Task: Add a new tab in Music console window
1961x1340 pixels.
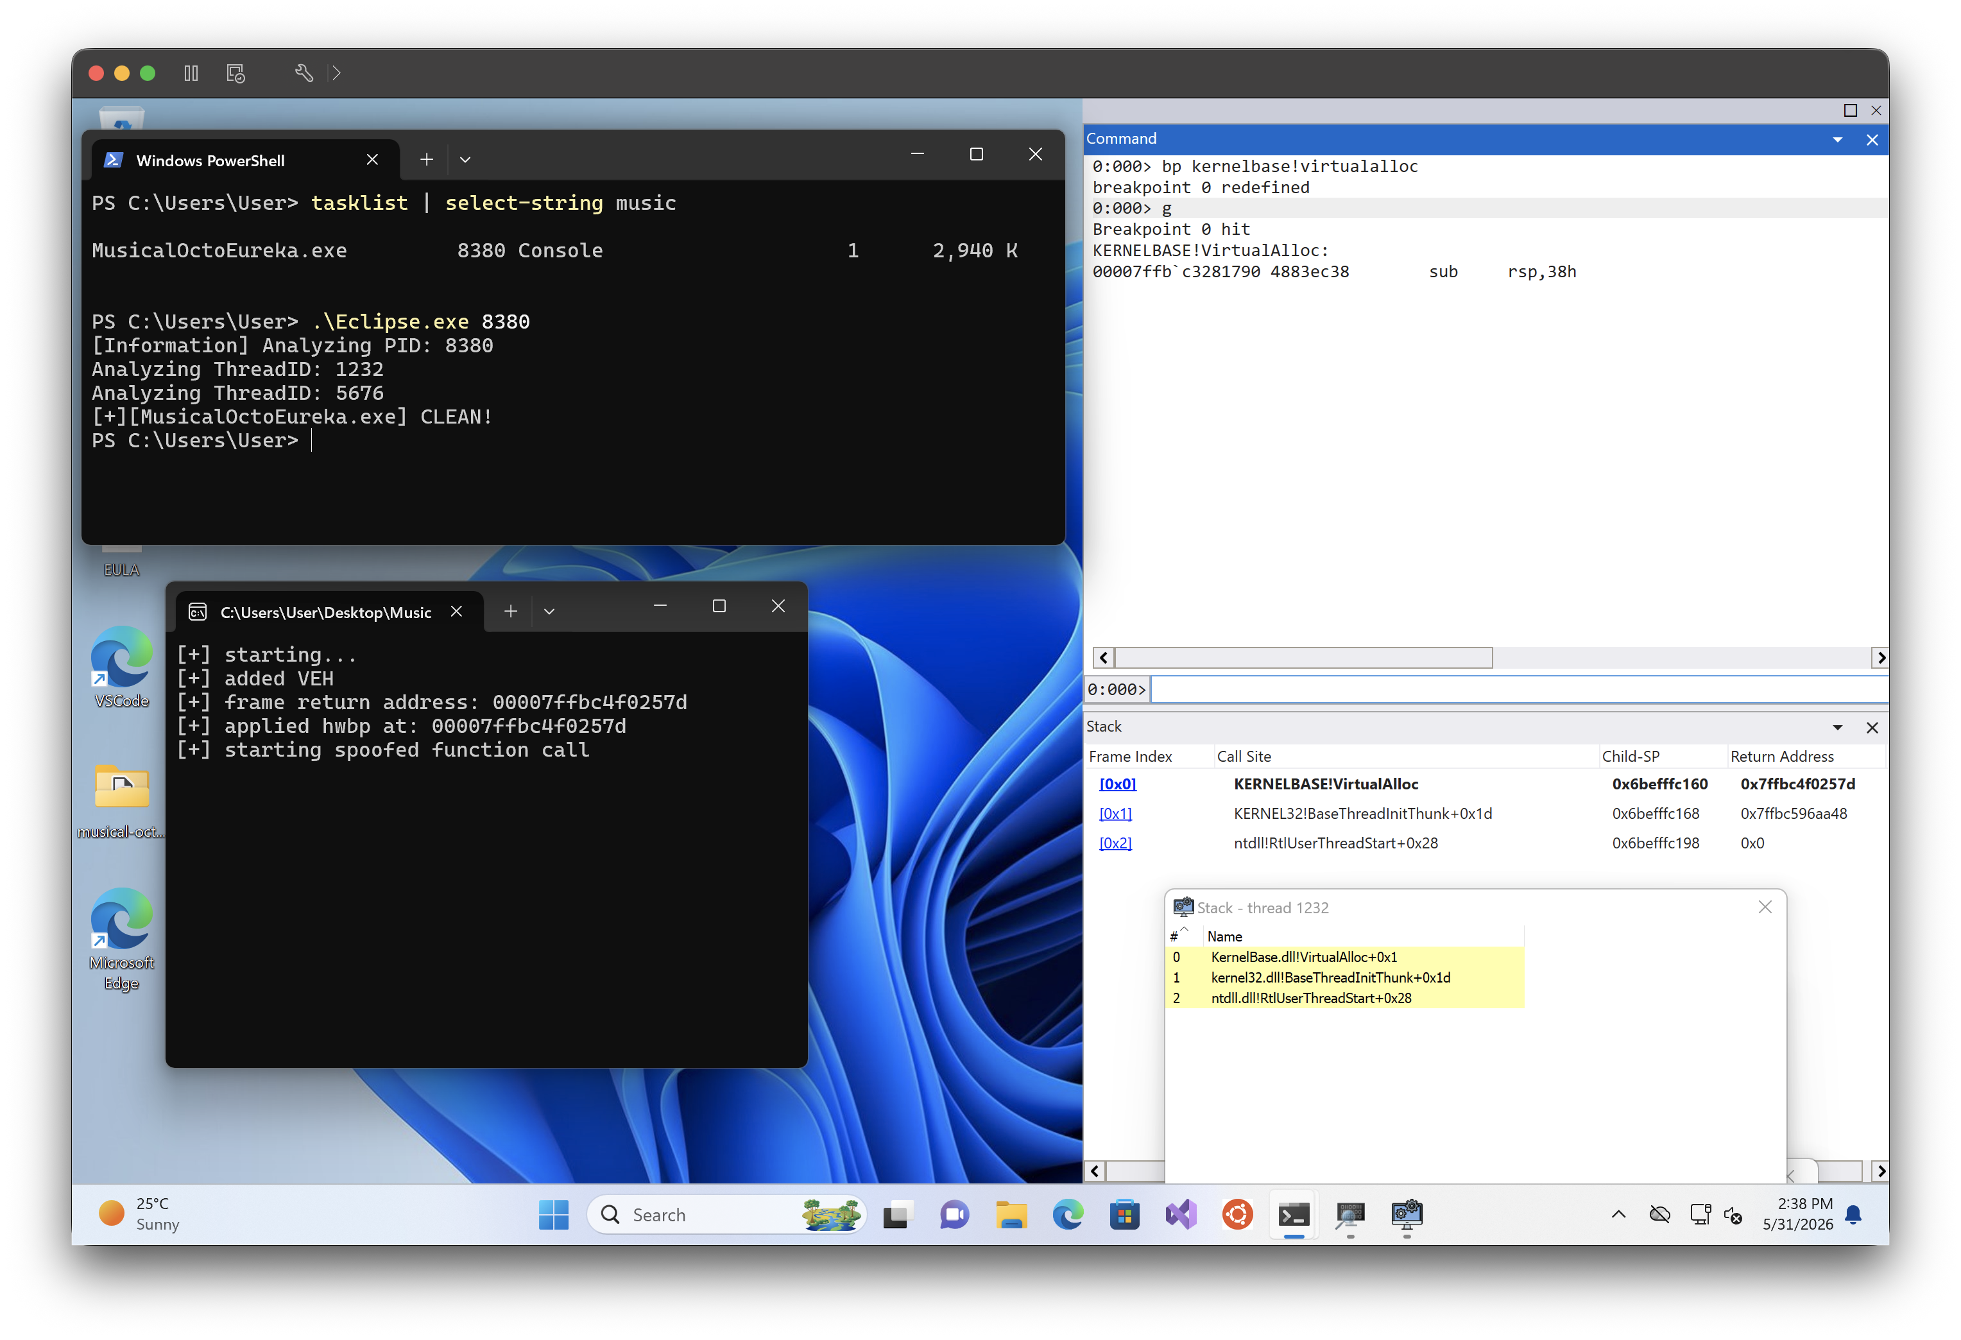Action: coord(511,611)
